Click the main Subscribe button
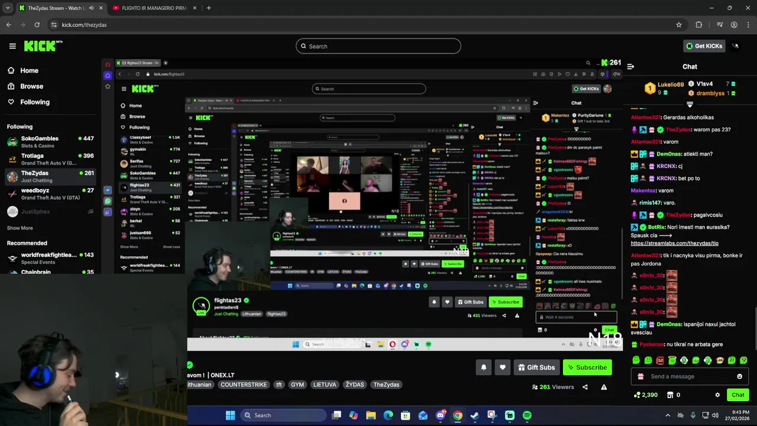The image size is (757, 426). point(587,367)
